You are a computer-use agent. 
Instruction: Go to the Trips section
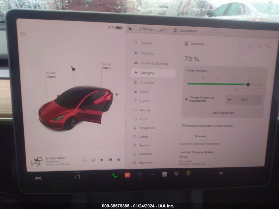point(140,119)
